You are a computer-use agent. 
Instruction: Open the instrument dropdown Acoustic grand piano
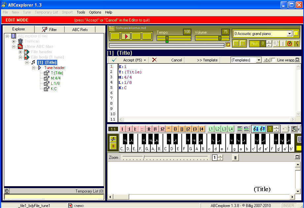[289, 33]
